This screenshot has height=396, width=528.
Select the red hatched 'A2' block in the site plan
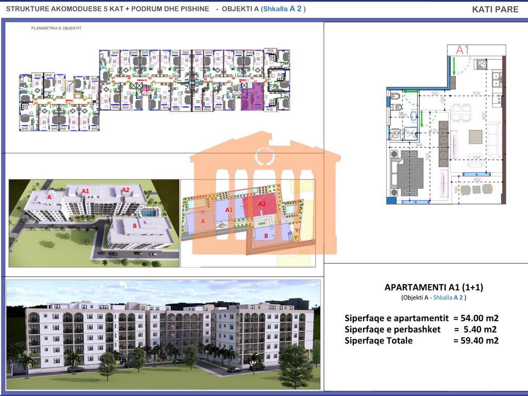(x=261, y=205)
